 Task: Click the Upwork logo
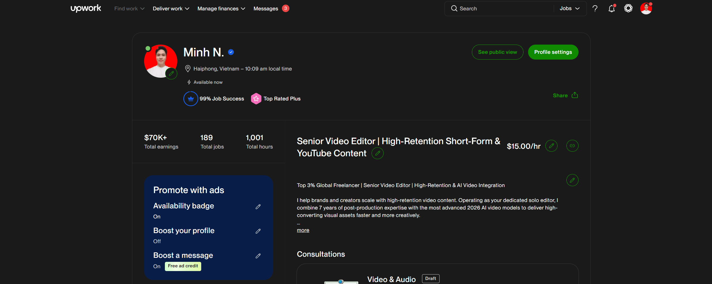86,8
